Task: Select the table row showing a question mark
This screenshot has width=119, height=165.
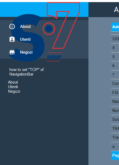Action: click(x=115, y=75)
